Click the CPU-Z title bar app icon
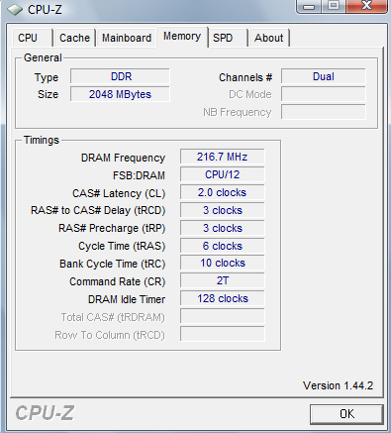This screenshot has width=391, height=433. [x=15, y=10]
